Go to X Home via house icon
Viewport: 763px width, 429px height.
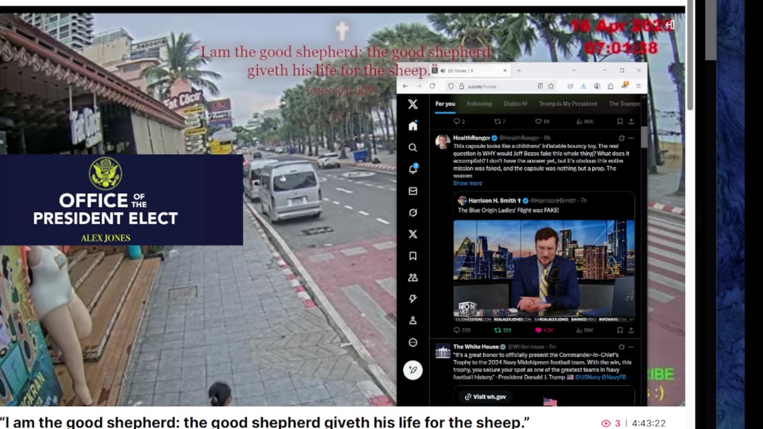pos(412,126)
